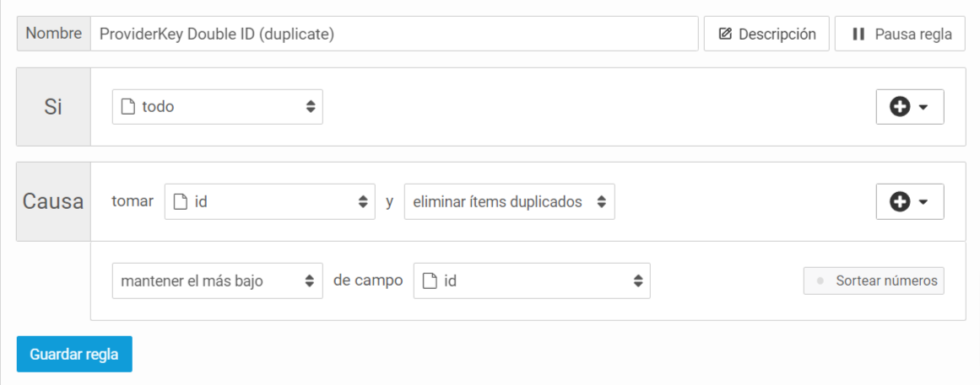Expand the caret next to the Causa plus icon

pos(923,201)
